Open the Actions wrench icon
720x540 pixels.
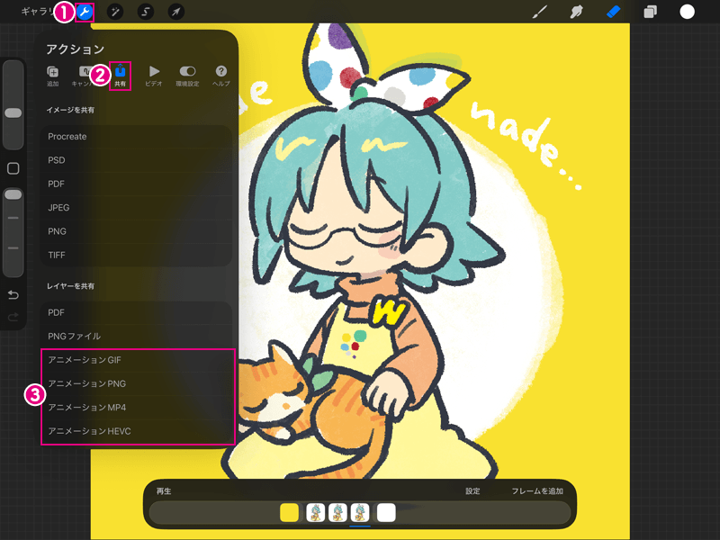click(85, 12)
